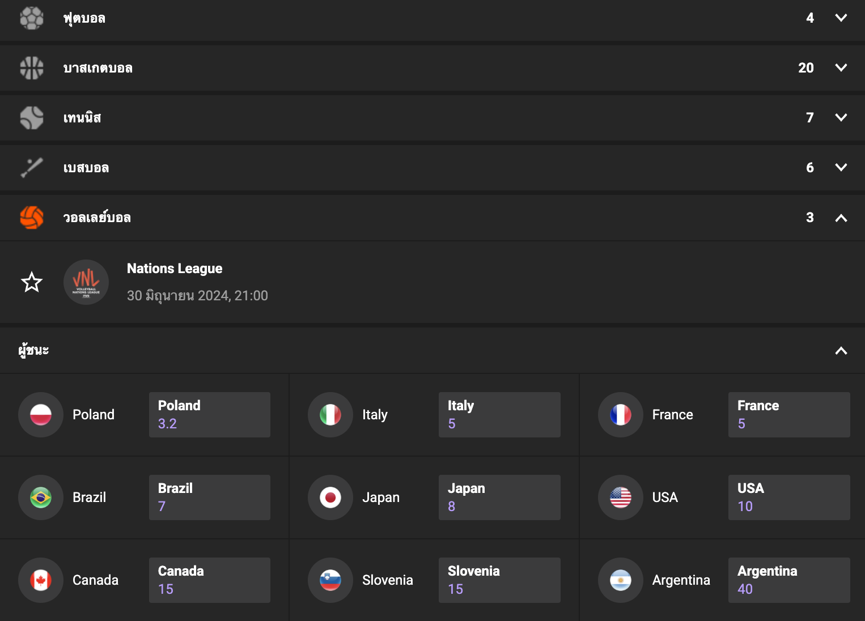This screenshot has width=865, height=621.
Task: Click the tennis ball icon
Action: 32,118
